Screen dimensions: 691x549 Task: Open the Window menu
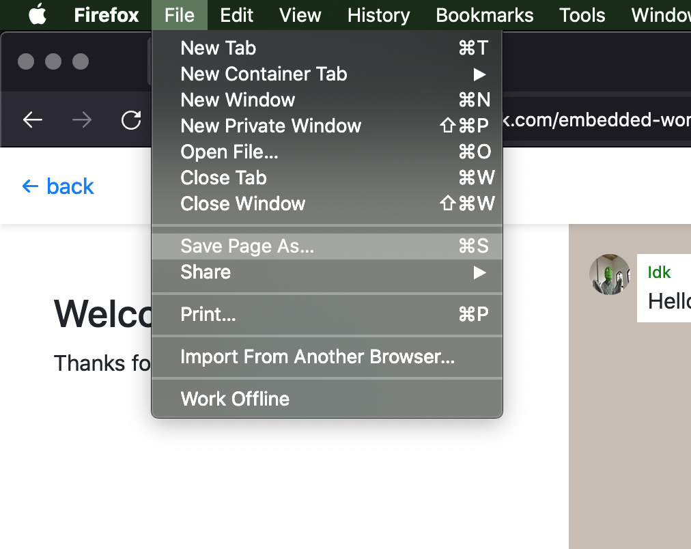pyautogui.click(x=660, y=15)
